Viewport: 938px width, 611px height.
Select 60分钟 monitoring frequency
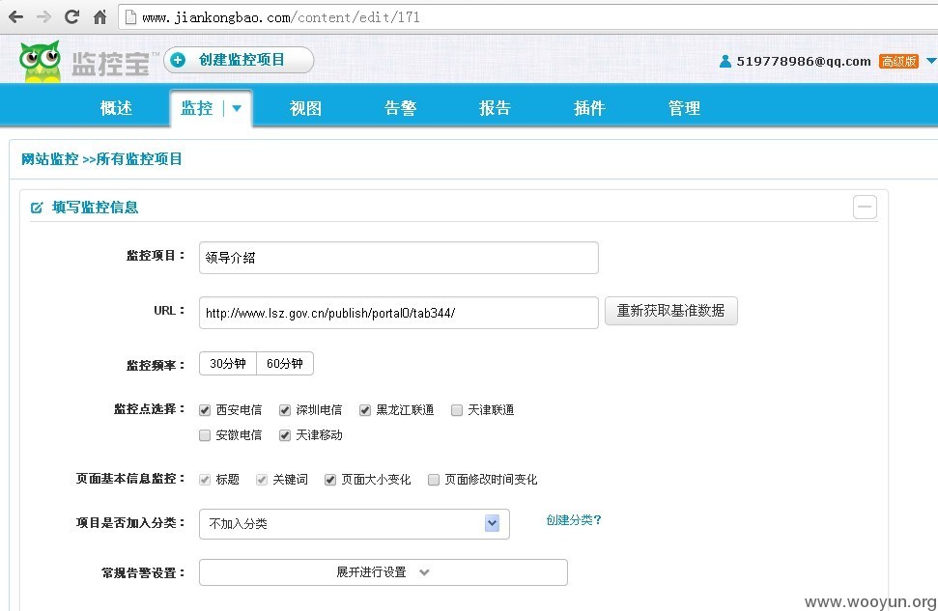(x=285, y=364)
